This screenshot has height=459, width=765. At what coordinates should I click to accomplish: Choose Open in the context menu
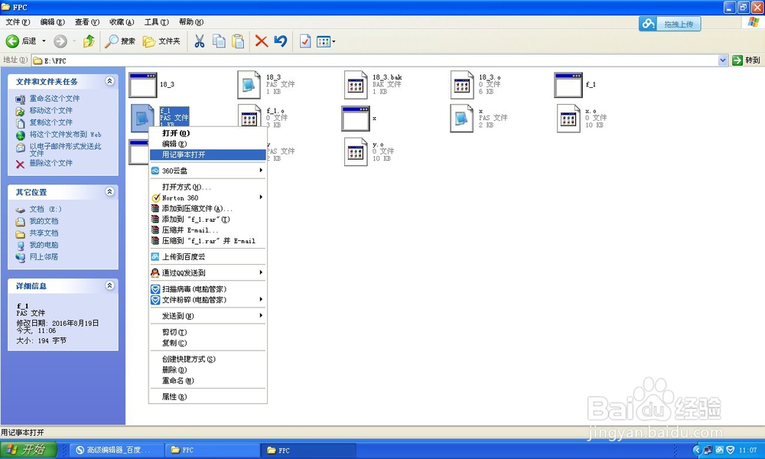[208, 133]
